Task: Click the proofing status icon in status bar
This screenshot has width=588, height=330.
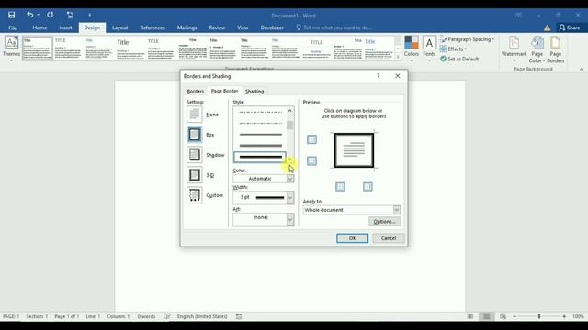Action: click(167, 316)
